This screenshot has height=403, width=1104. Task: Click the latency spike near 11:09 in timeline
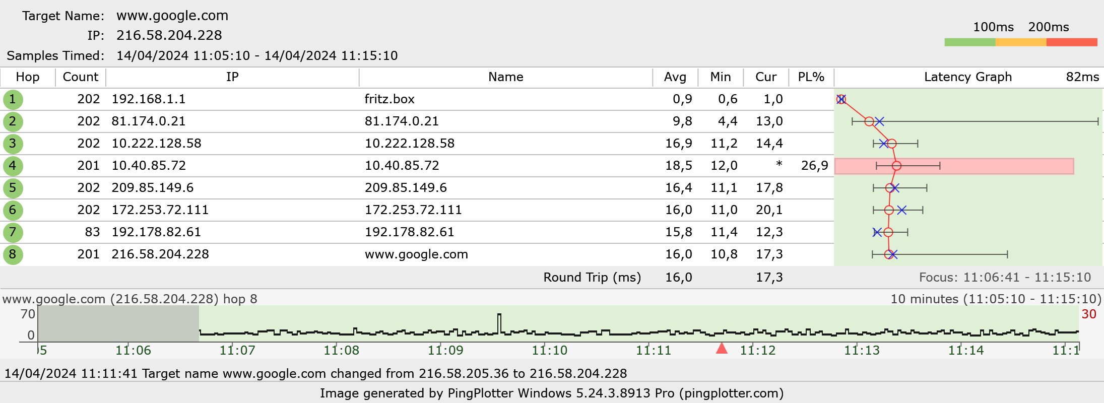click(499, 322)
